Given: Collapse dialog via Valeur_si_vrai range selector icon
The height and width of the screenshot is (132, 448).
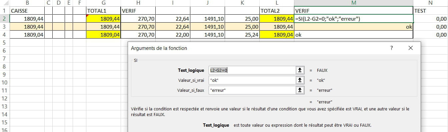Looking at the screenshot, I should 300,80.
